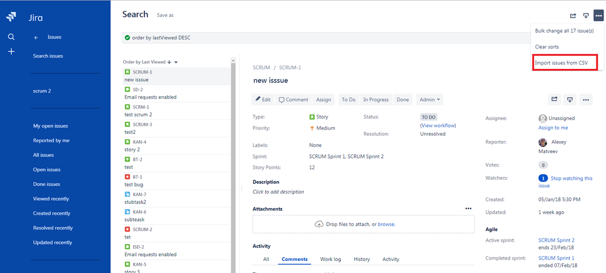This screenshot has height=273, width=606.
Task: Open the three-dot menu at top right
Action: point(598,16)
